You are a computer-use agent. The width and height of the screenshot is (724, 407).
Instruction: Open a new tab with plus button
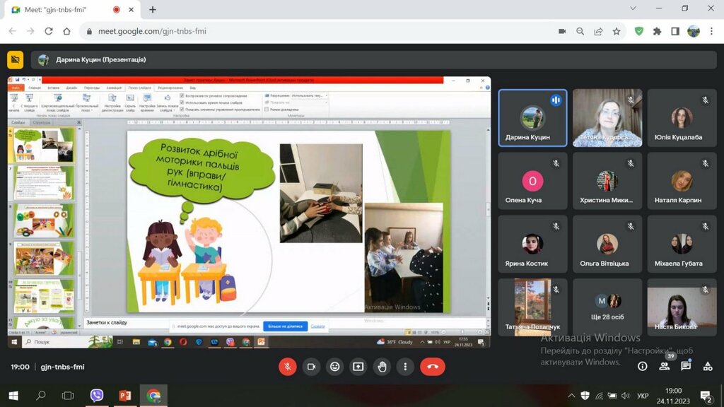pyautogui.click(x=153, y=9)
